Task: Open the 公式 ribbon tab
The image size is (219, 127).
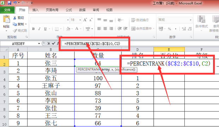Action: coord(69,10)
